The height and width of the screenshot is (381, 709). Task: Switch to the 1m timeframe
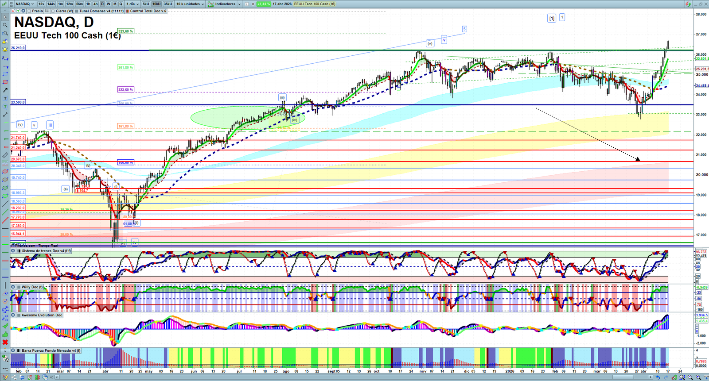point(61,4)
